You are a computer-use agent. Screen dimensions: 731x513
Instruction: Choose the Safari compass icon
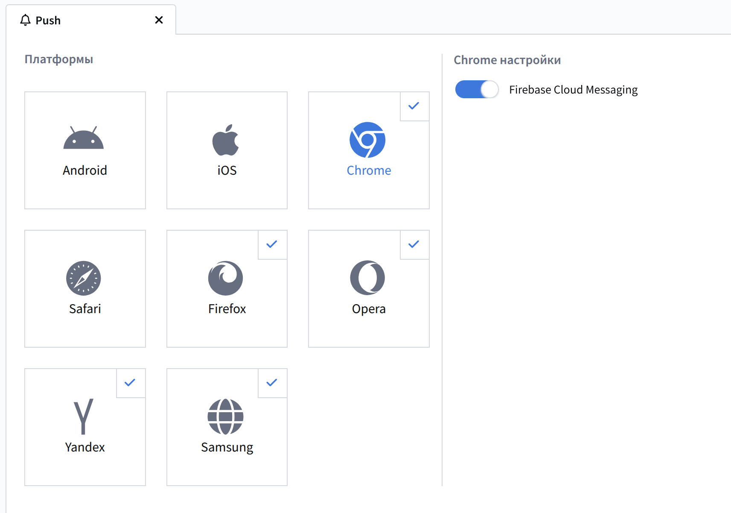(84, 278)
